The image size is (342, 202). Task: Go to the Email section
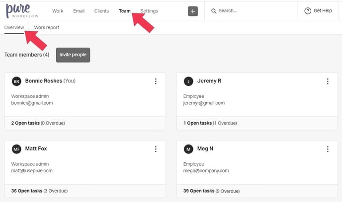tap(79, 11)
